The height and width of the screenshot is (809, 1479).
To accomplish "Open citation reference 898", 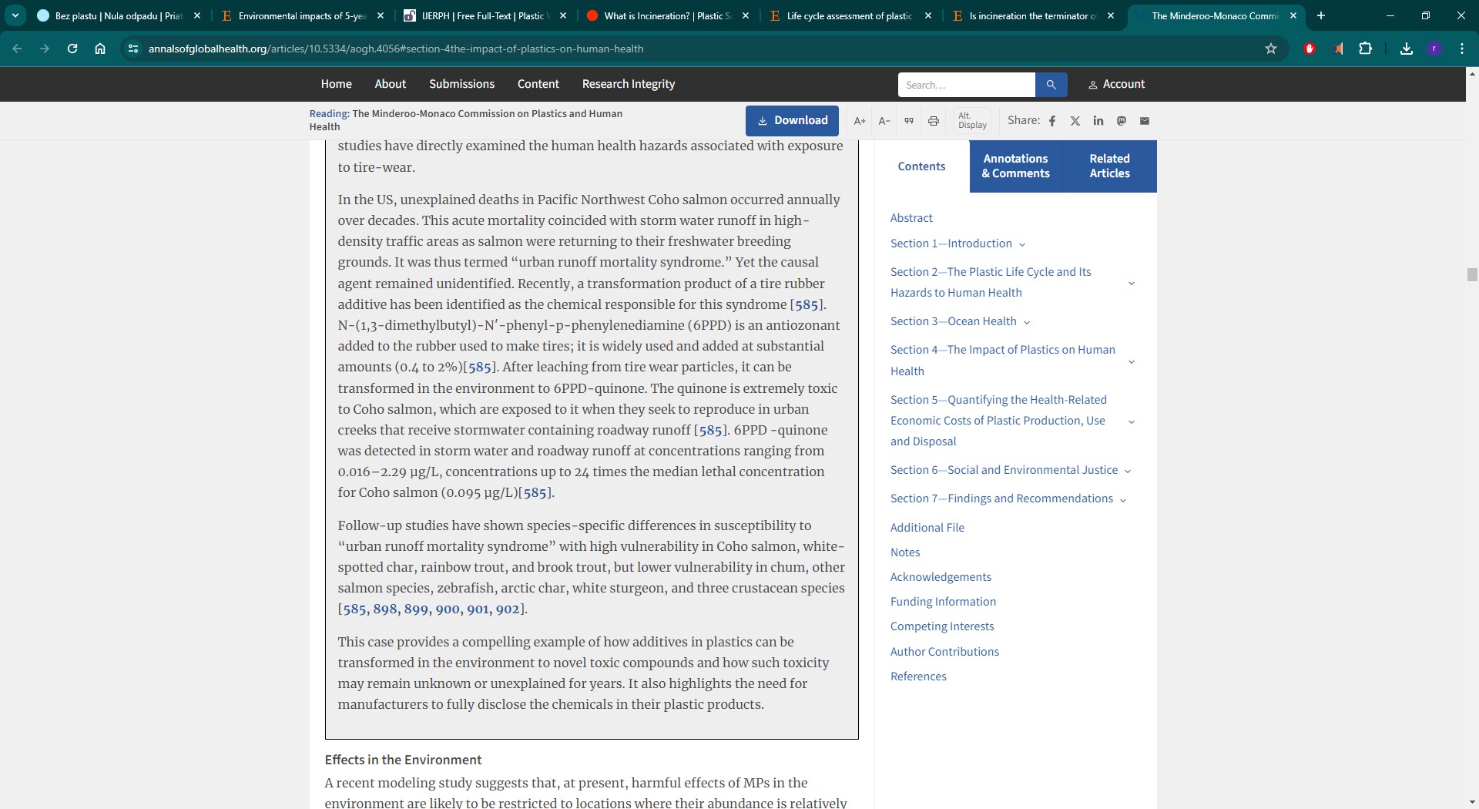I will pos(385,609).
